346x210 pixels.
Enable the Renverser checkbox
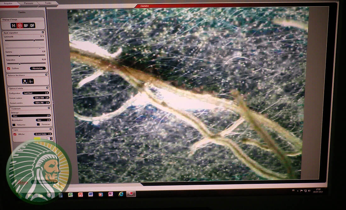pyautogui.click(x=38, y=124)
